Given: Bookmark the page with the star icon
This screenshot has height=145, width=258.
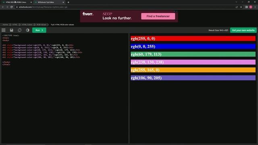Looking at the screenshot, I should tap(241, 7).
